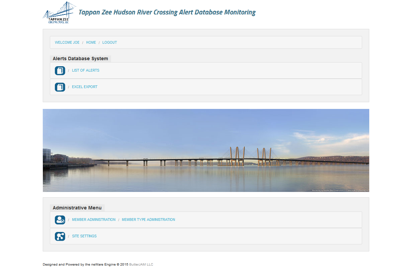Click the Administrative Menu heading

[77, 208]
